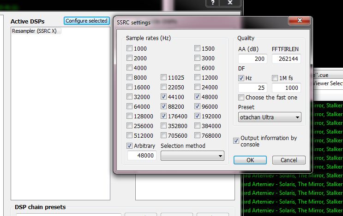Click the Configure selected button
Viewport: 343px width, 216px height.
coord(86,21)
